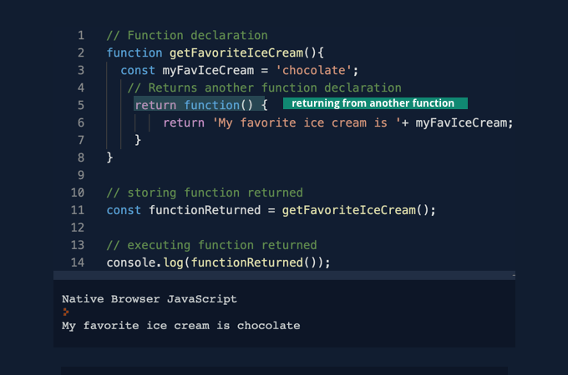The image size is (568, 375).
Task: Click line number 5 in the gutter
Action: (x=81, y=105)
